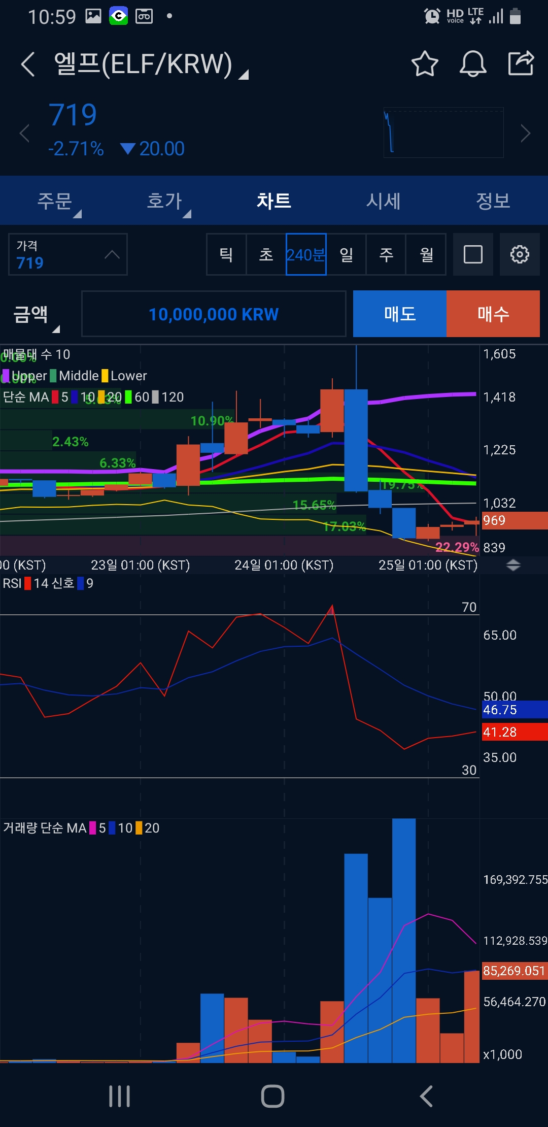The width and height of the screenshot is (548, 1127).
Task: Open the 호가 tab
Action: tap(164, 201)
